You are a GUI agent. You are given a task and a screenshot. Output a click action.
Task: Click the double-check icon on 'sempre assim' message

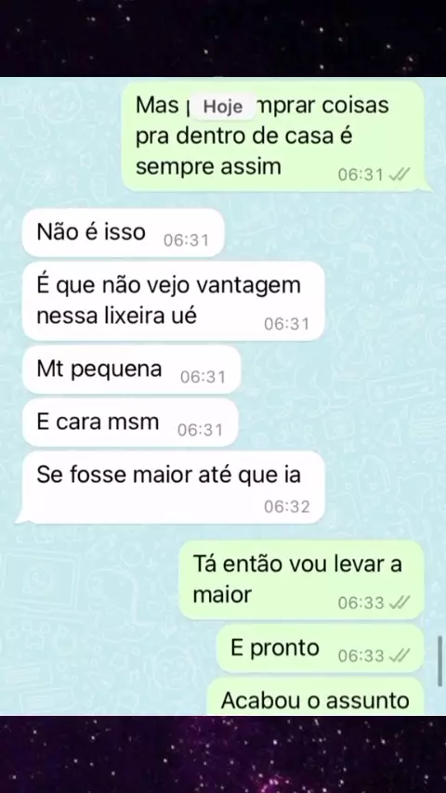click(x=399, y=175)
